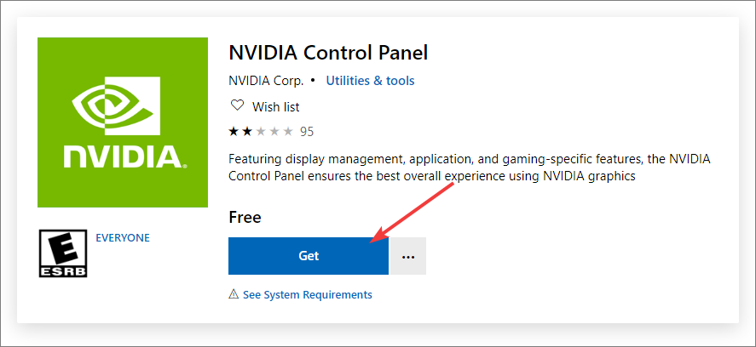Click the fourth grey rating star
The height and width of the screenshot is (347, 756).
point(274,131)
